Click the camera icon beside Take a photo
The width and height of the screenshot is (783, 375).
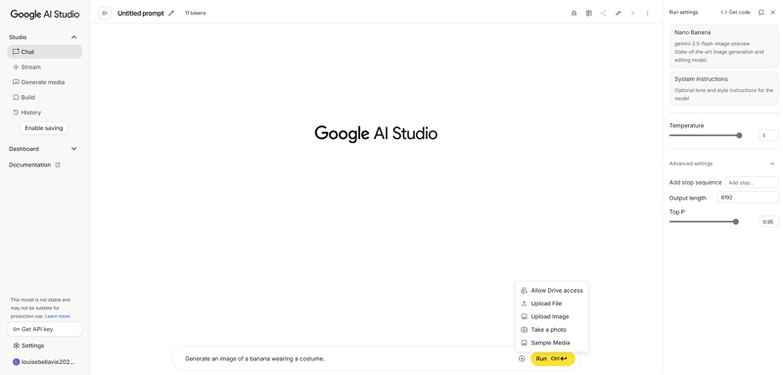pyautogui.click(x=524, y=330)
